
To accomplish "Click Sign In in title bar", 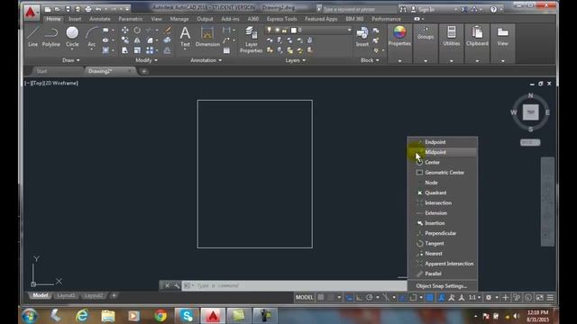I will [426, 10].
